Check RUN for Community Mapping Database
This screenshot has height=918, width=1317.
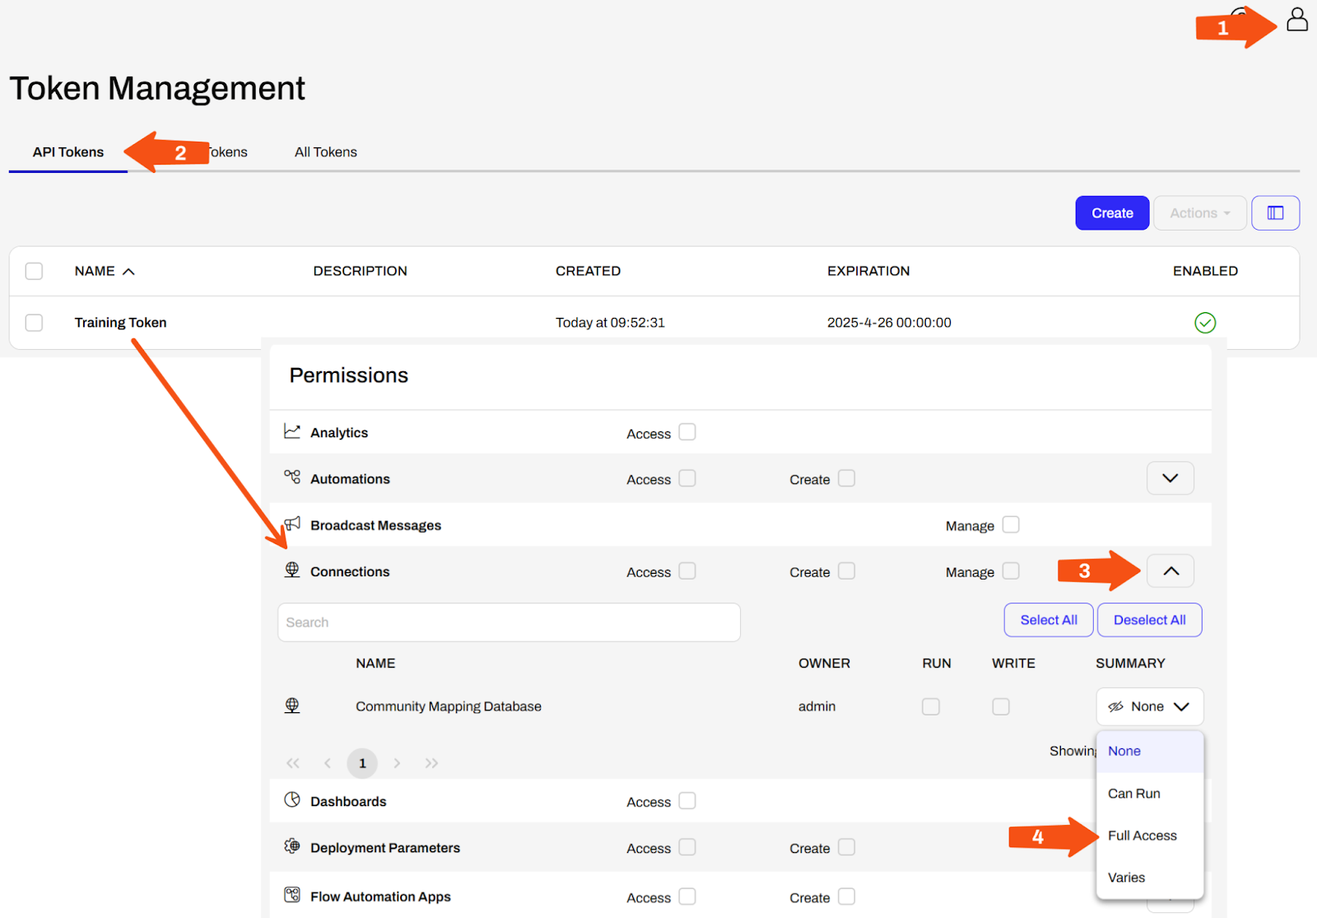(931, 706)
